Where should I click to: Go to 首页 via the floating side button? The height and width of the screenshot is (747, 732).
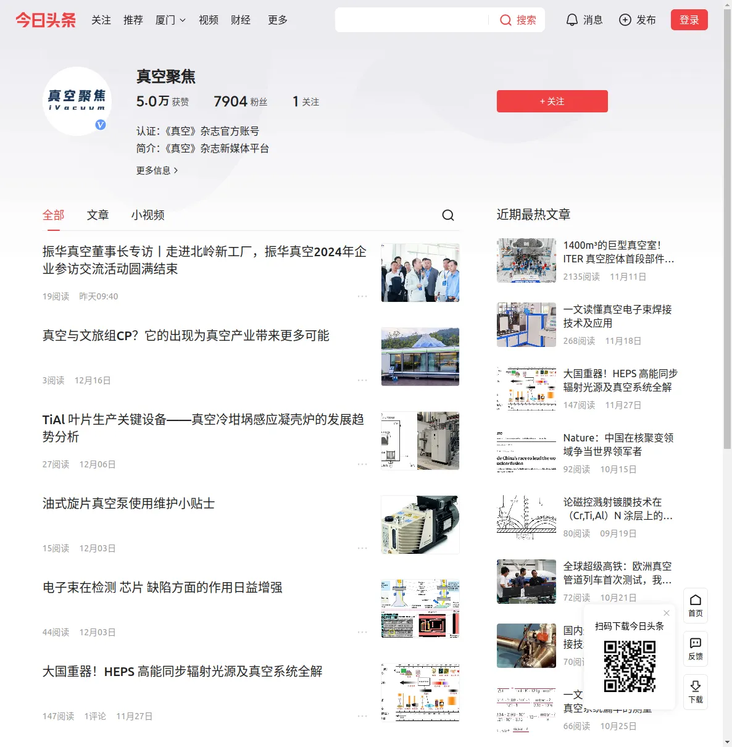click(696, 606)
